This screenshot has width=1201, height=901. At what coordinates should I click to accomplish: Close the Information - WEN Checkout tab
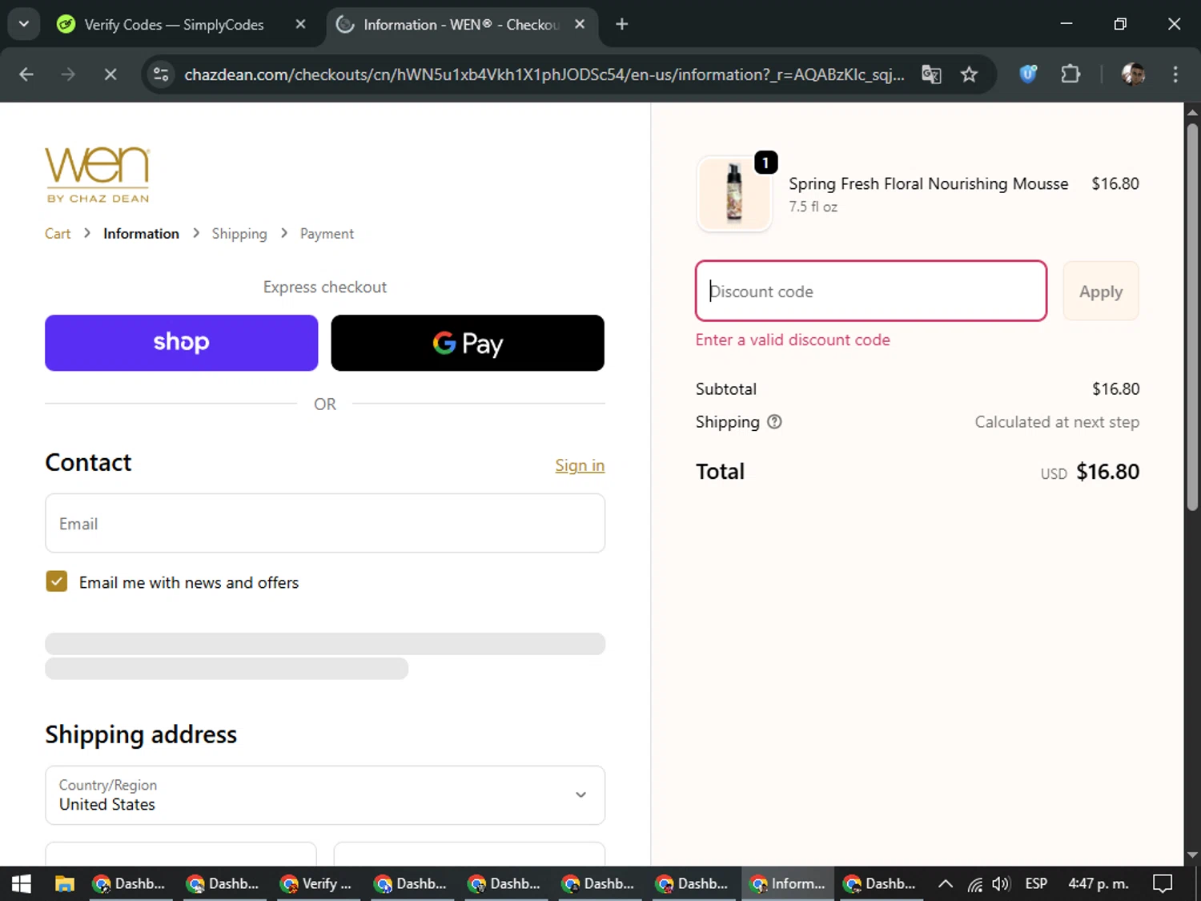coord(580,24)
